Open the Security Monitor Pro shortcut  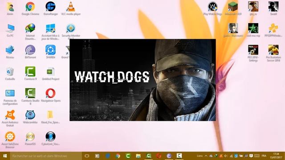coord(71,31)
